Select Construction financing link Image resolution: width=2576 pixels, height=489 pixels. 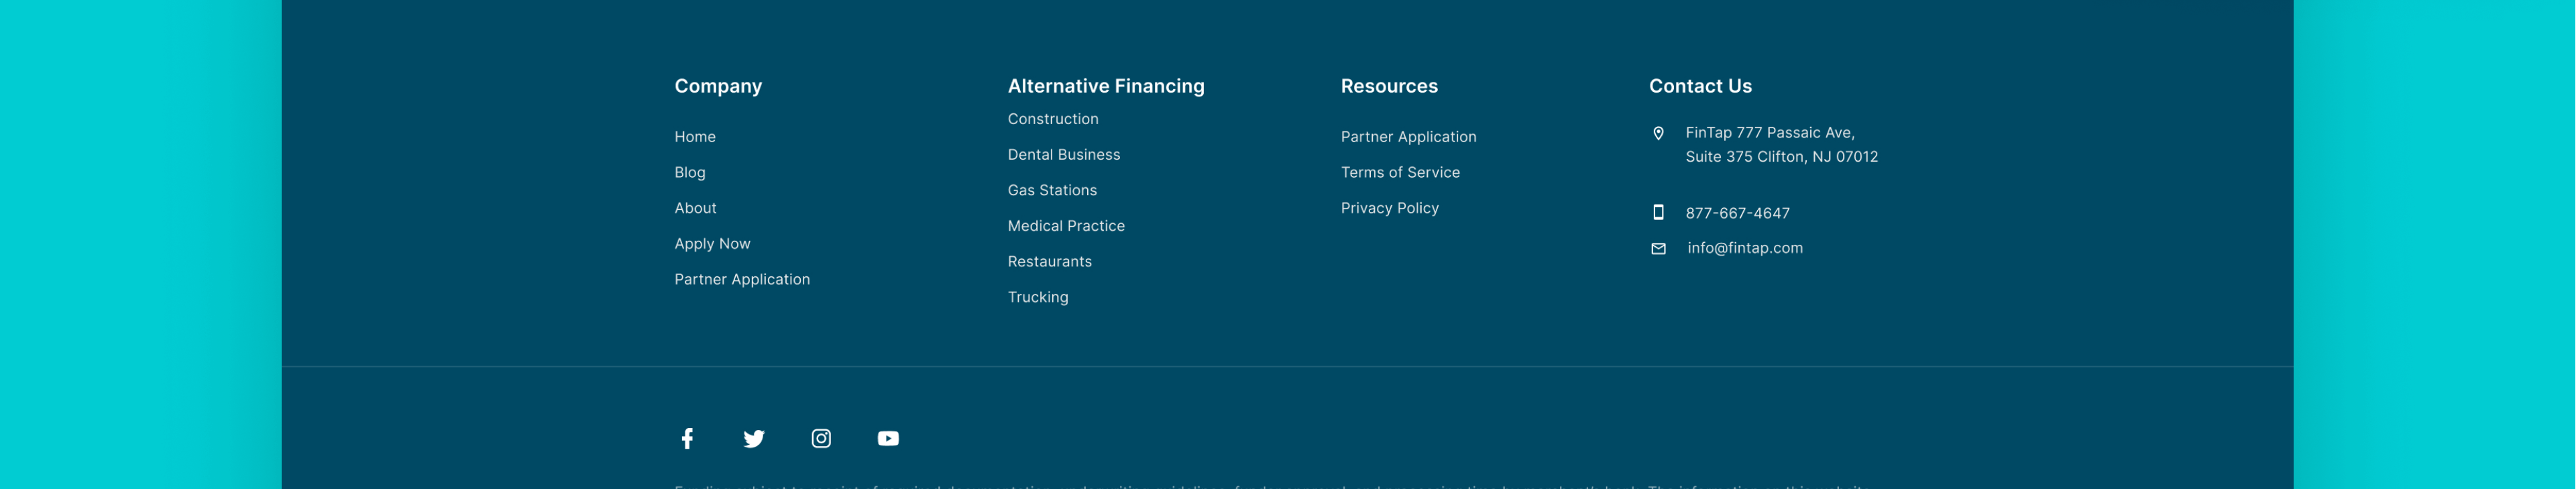[1053, 119]
